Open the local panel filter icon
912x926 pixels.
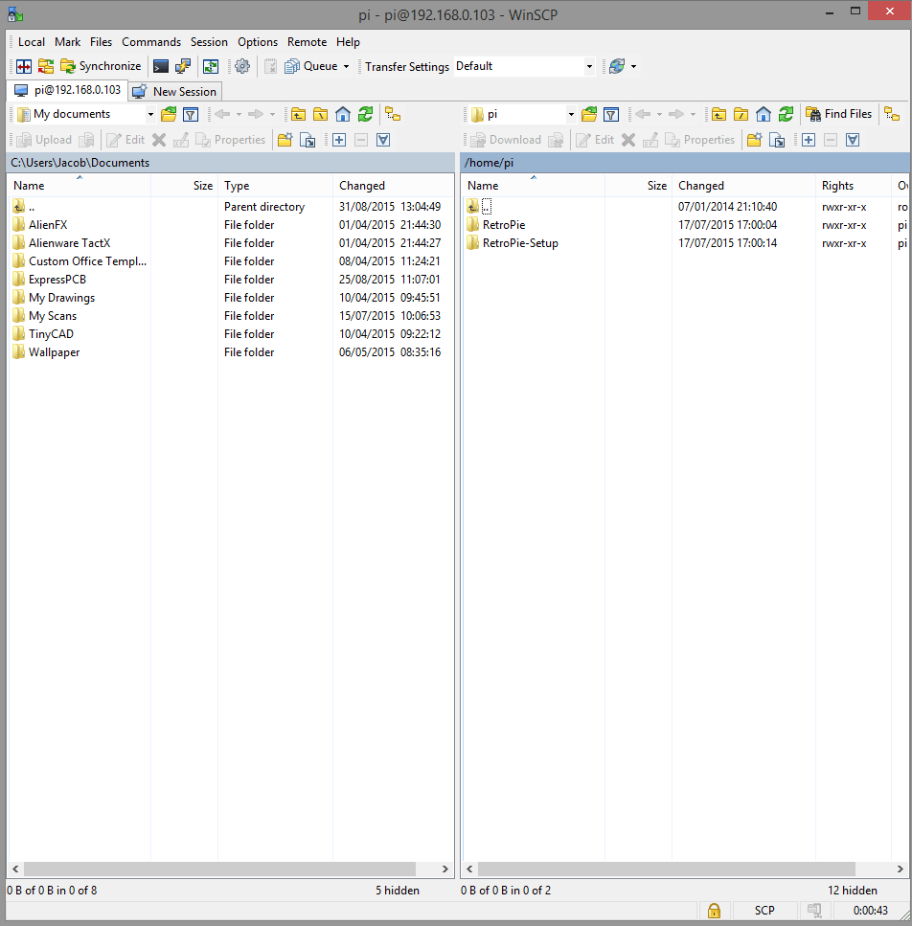(x=191, y=114)
